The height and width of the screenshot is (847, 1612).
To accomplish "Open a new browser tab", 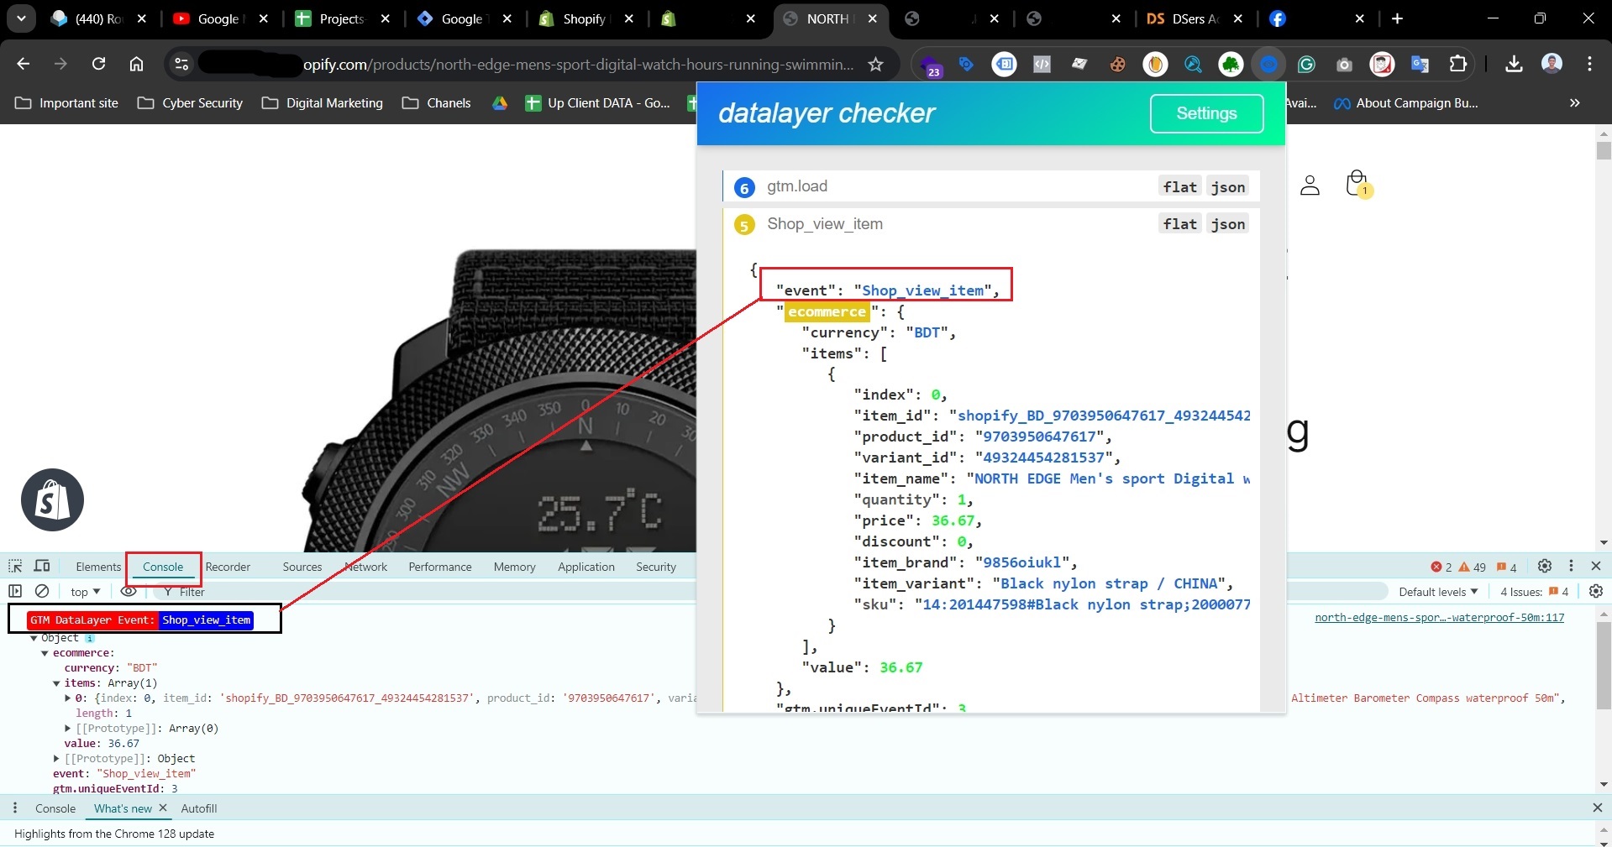I will 1397,18.
